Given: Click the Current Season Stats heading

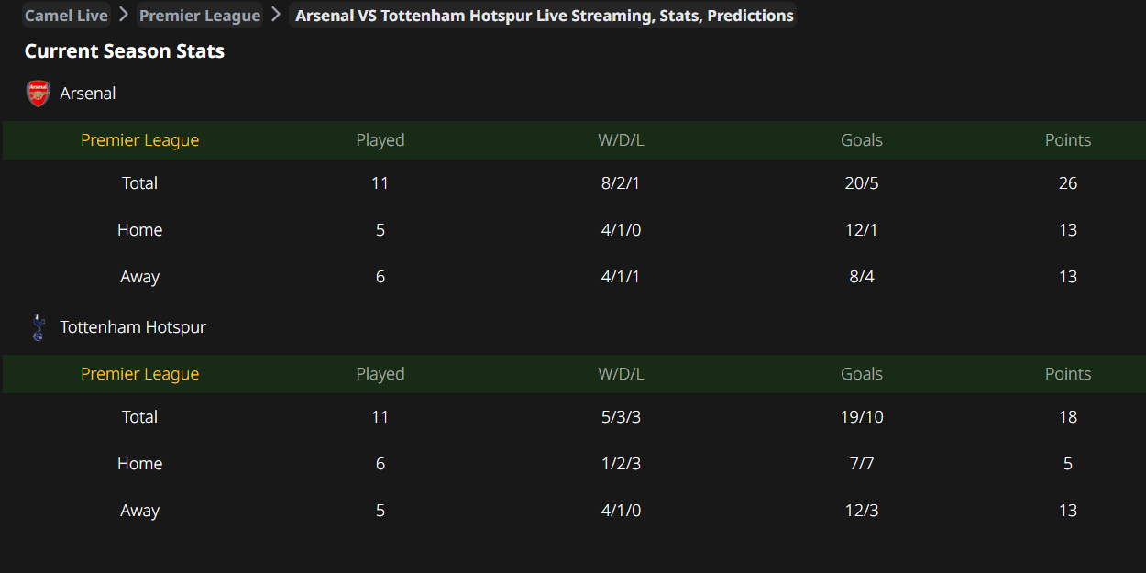Looking at the screenshot, I should tap(125, 51).
